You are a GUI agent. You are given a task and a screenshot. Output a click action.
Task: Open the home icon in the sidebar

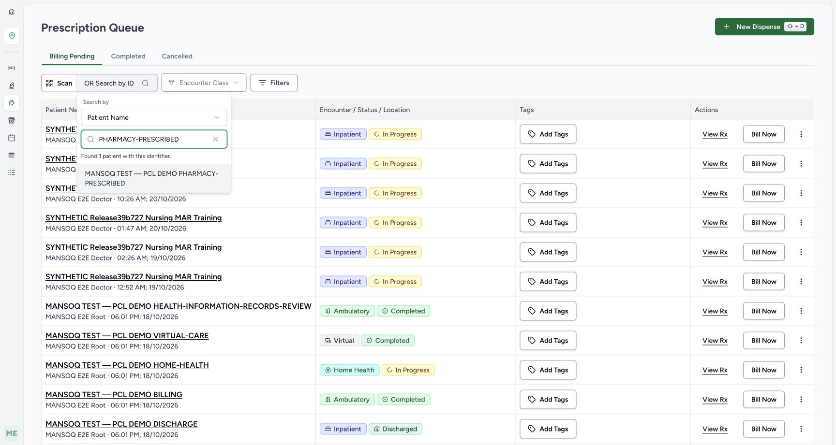coord(12,12)
